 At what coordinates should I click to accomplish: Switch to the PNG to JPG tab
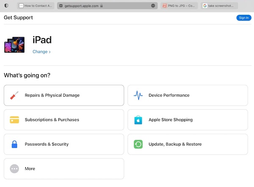coord(179,5)
